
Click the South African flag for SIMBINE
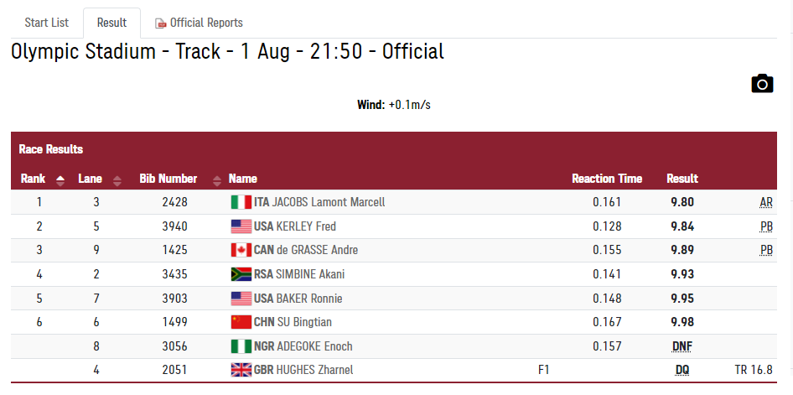tap(241, 274)
